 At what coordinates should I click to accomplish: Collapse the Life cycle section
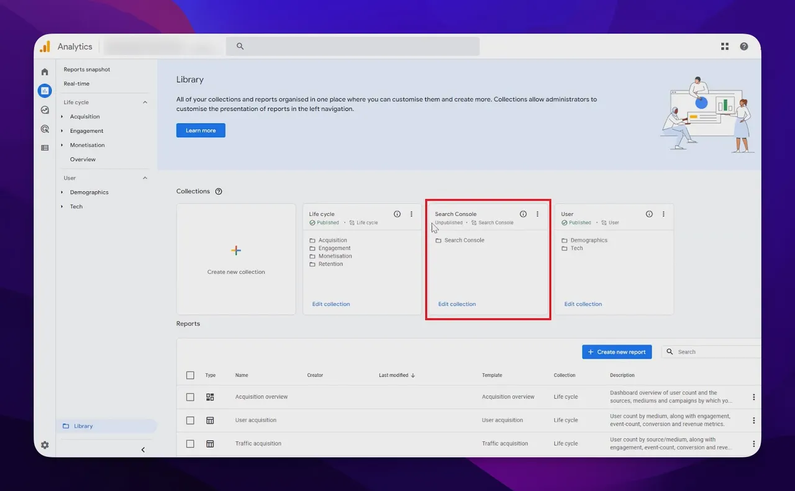145,102
